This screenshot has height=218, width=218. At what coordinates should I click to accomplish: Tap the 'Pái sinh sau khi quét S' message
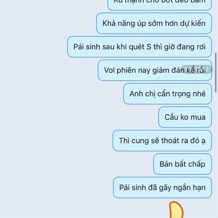point(140,47)
